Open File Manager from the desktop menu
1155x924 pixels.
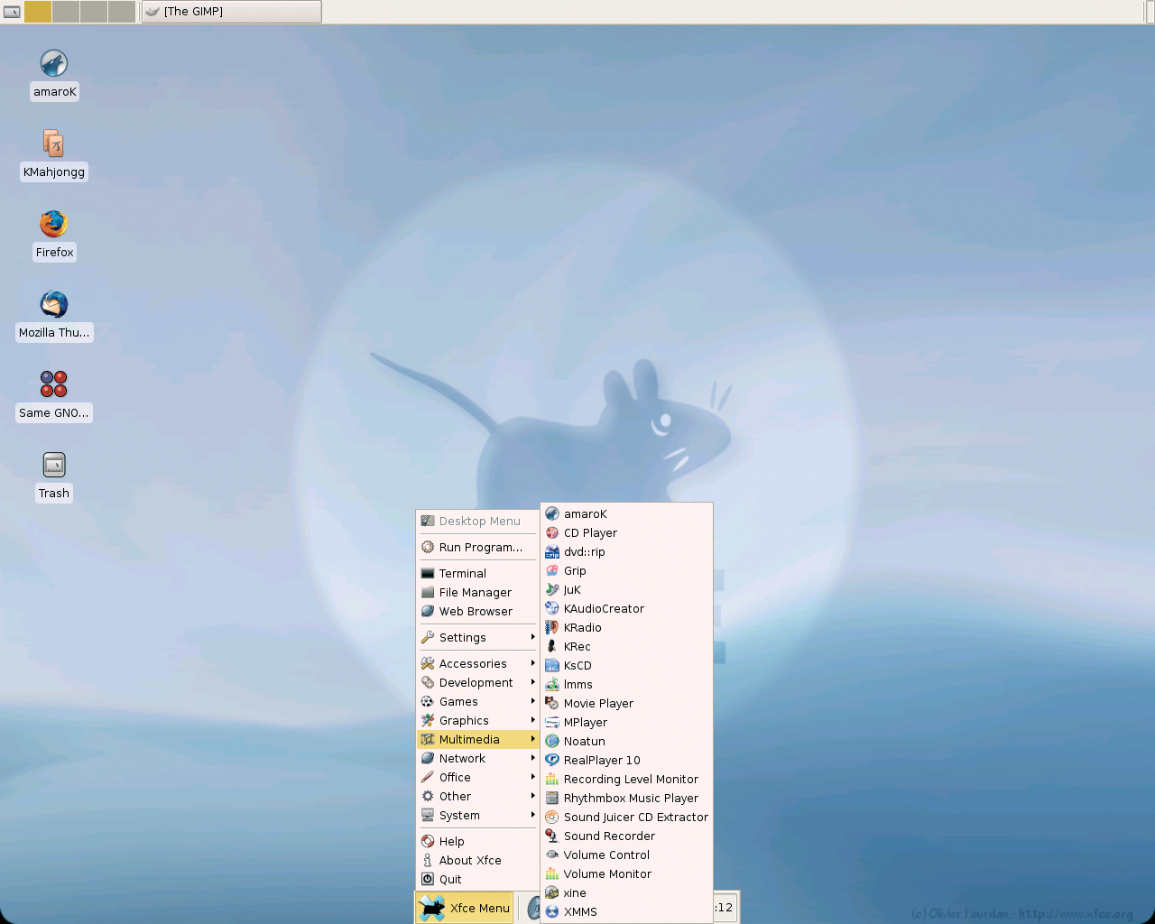(x=477, y=592)
